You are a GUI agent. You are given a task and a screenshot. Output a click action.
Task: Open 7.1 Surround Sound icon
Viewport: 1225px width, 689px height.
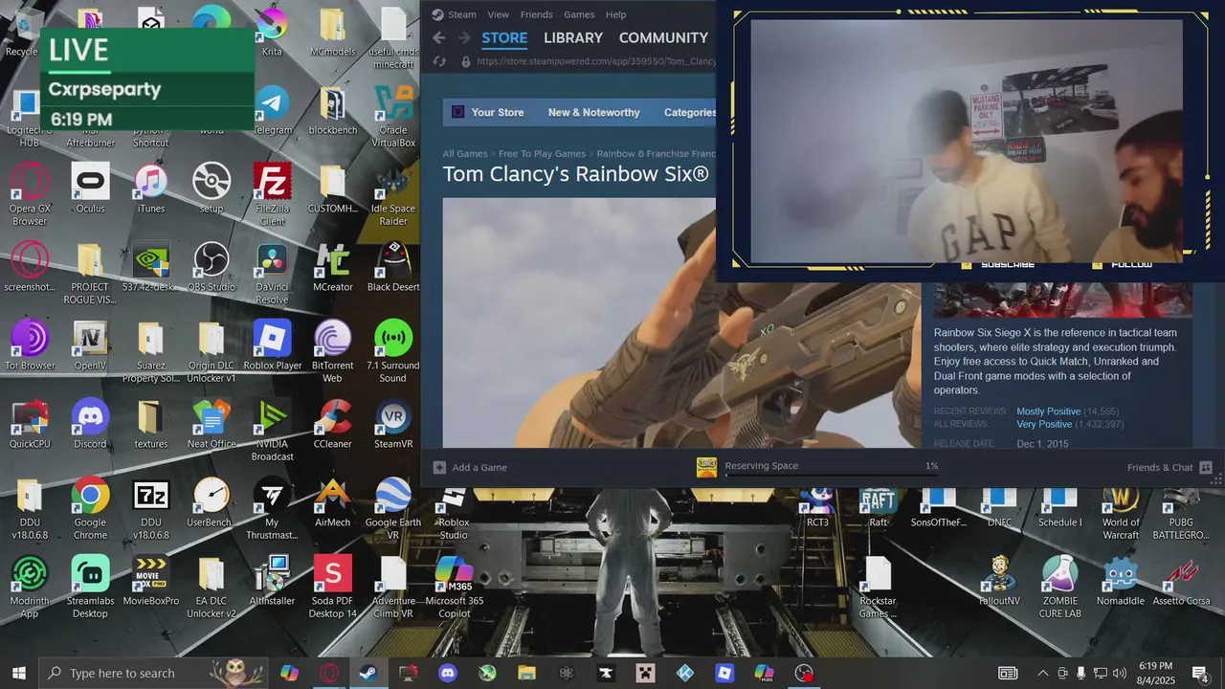click(393, 352)
